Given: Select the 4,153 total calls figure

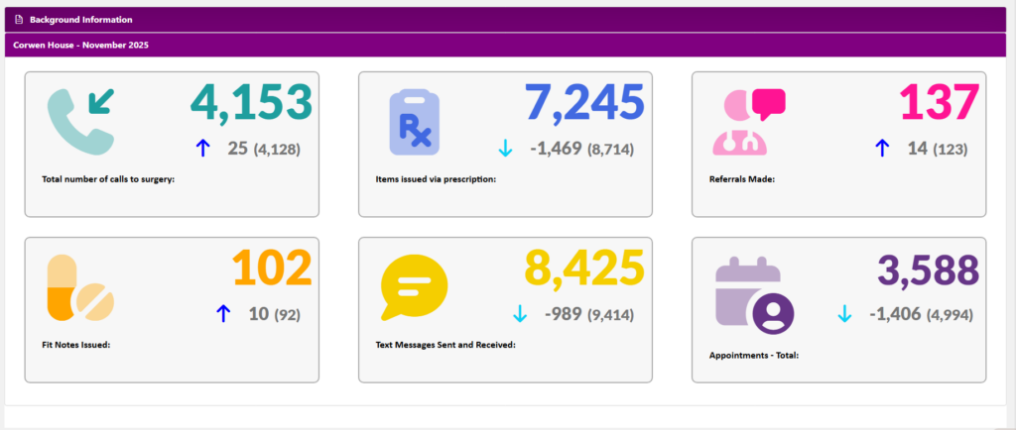Looking at the screenshot, I should coord(251,104).
